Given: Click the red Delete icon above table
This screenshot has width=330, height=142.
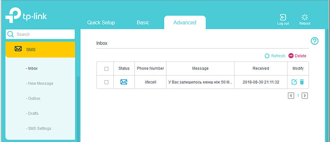Looking at the screenshot, I should [x=291, y=56].
